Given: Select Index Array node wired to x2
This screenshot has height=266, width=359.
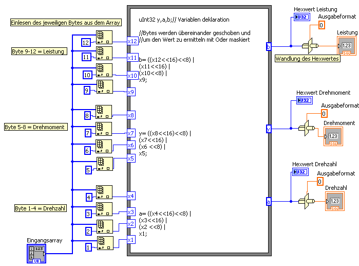Looking at the screenshot, I should (105, 226).
